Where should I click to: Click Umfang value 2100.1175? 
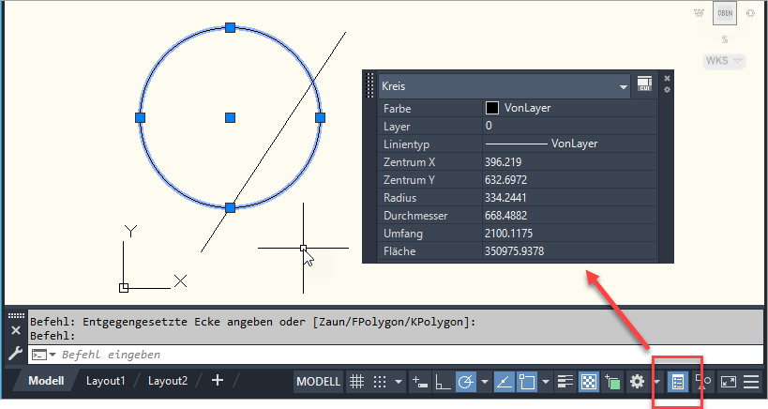click(569, 234)
